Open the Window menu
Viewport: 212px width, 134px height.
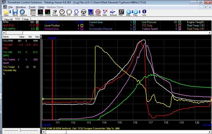pos(21,7)
